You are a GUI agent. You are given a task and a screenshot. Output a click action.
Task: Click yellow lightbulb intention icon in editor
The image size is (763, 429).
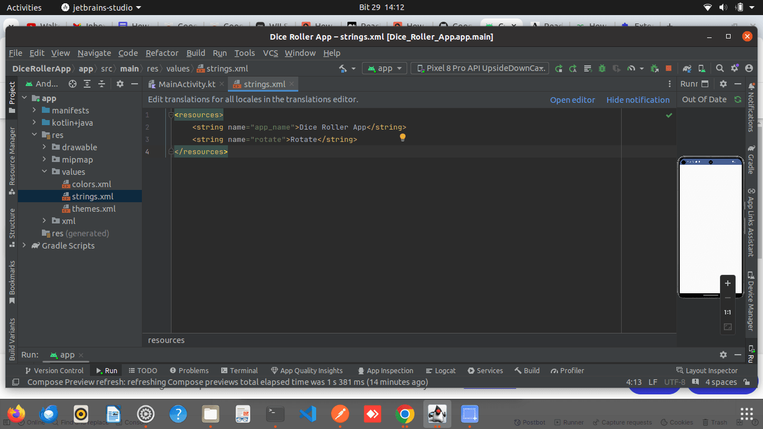point(402,137)
